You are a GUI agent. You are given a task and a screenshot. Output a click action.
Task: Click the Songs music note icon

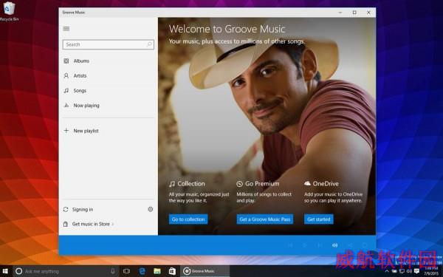click(66, 90)
